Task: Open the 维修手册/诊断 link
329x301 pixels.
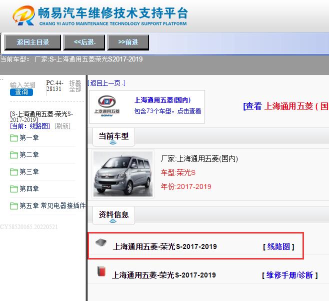Action: click(290, 275)
